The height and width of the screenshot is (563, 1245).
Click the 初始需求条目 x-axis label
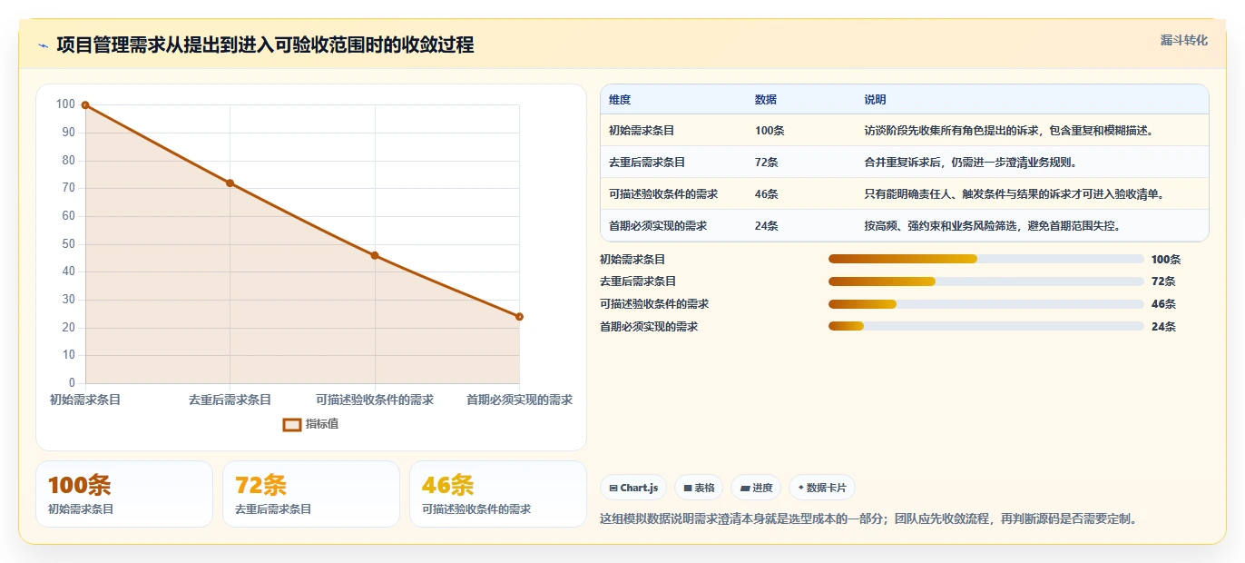point(85,400)
